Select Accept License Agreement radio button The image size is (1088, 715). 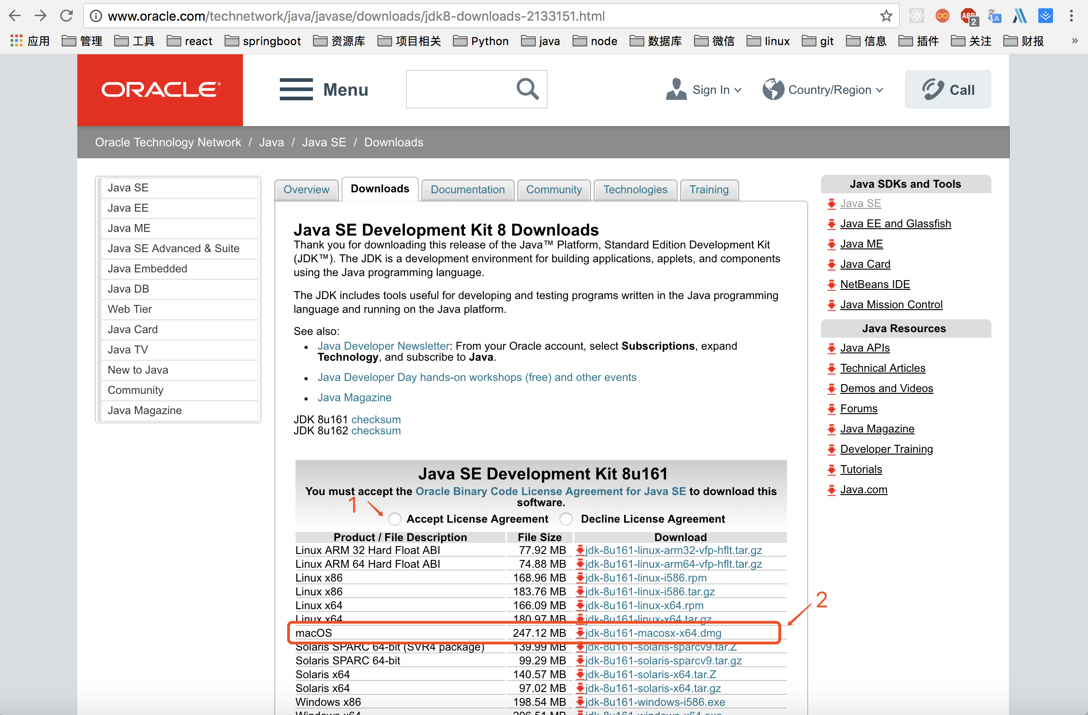pos(394,519)
